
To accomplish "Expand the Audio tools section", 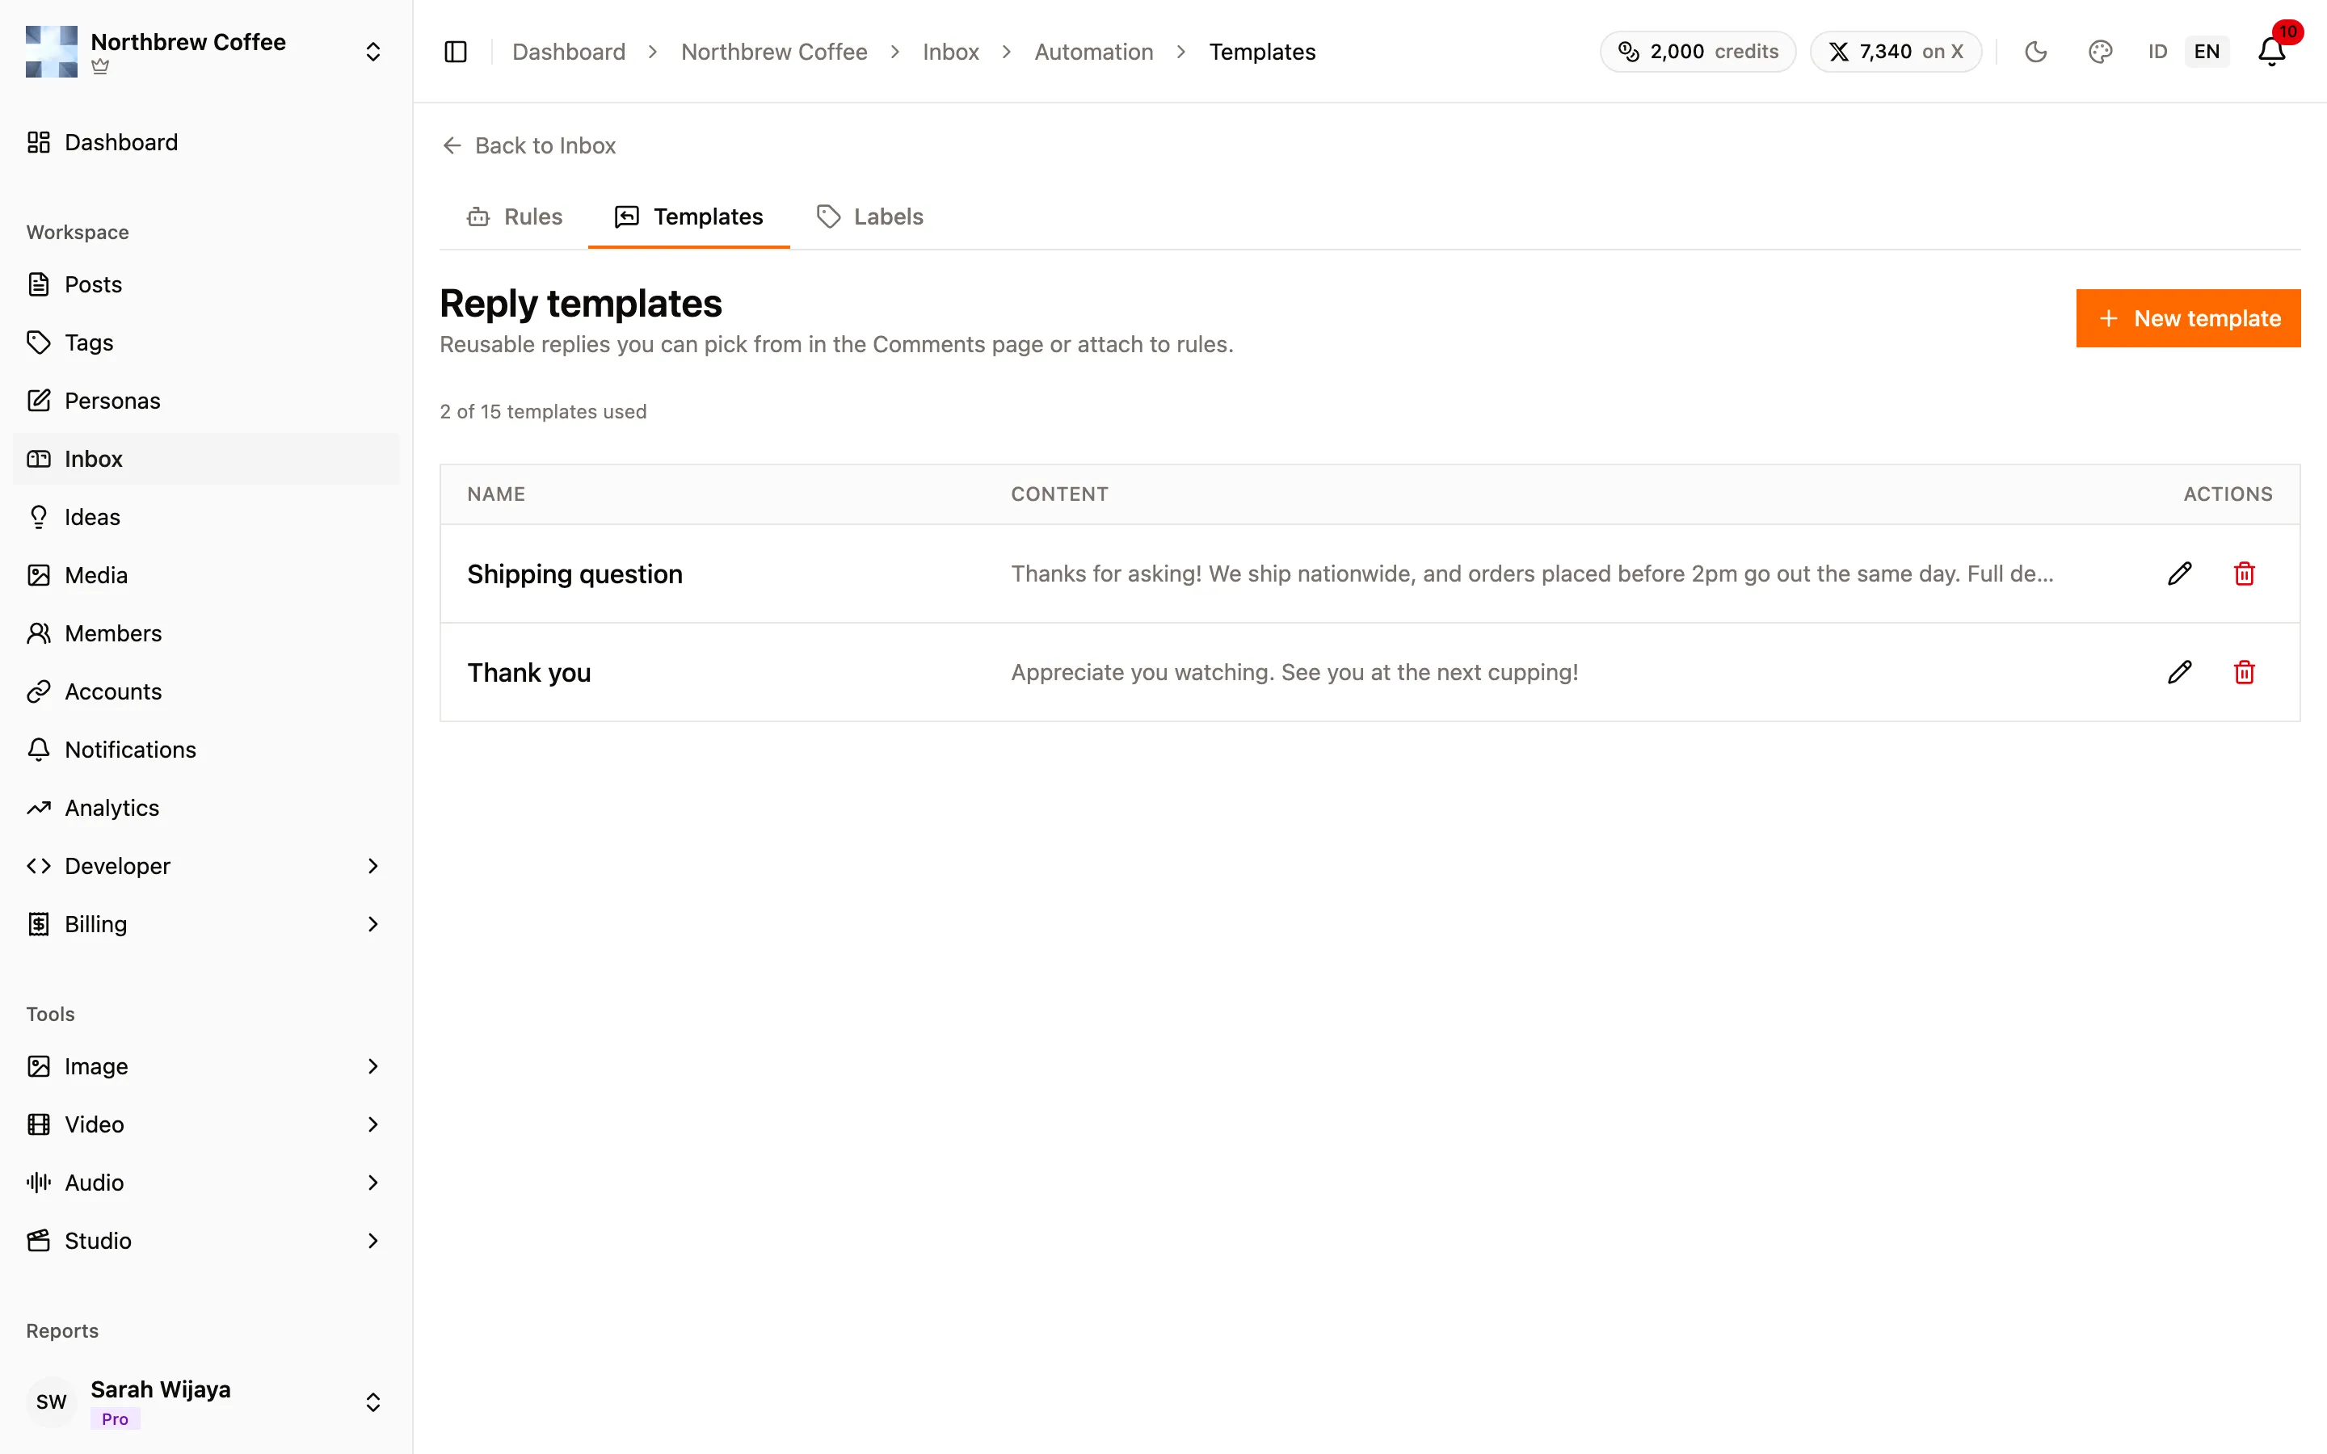I will coord(206,1183).
